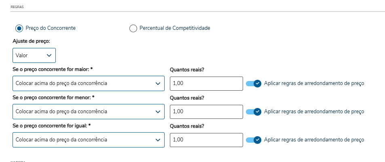
Task: Click the Preço do Concorrente label text
Action: point(51,28)
